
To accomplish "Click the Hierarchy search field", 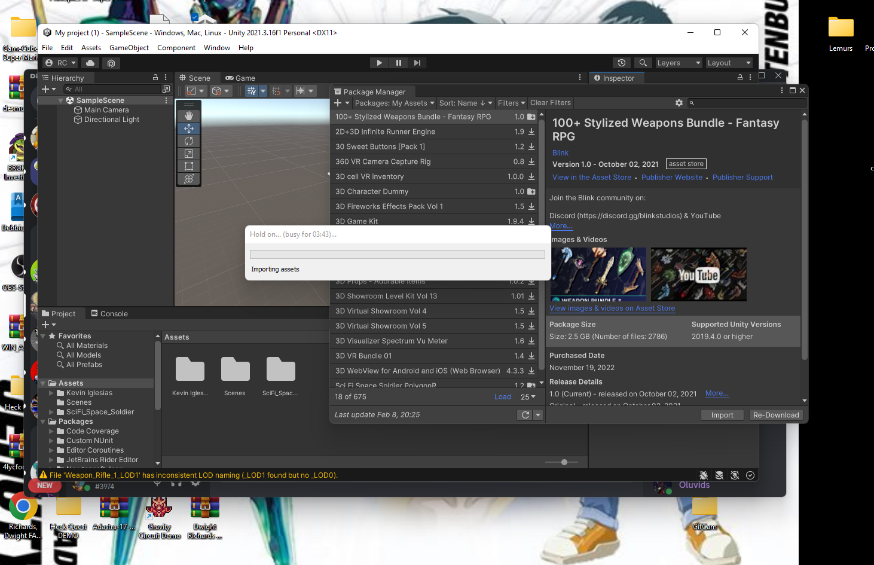I will (114, 89).
